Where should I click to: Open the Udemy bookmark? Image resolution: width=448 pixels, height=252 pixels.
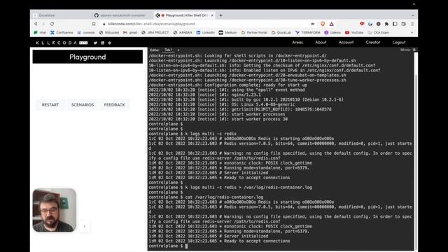click(332, 33)
